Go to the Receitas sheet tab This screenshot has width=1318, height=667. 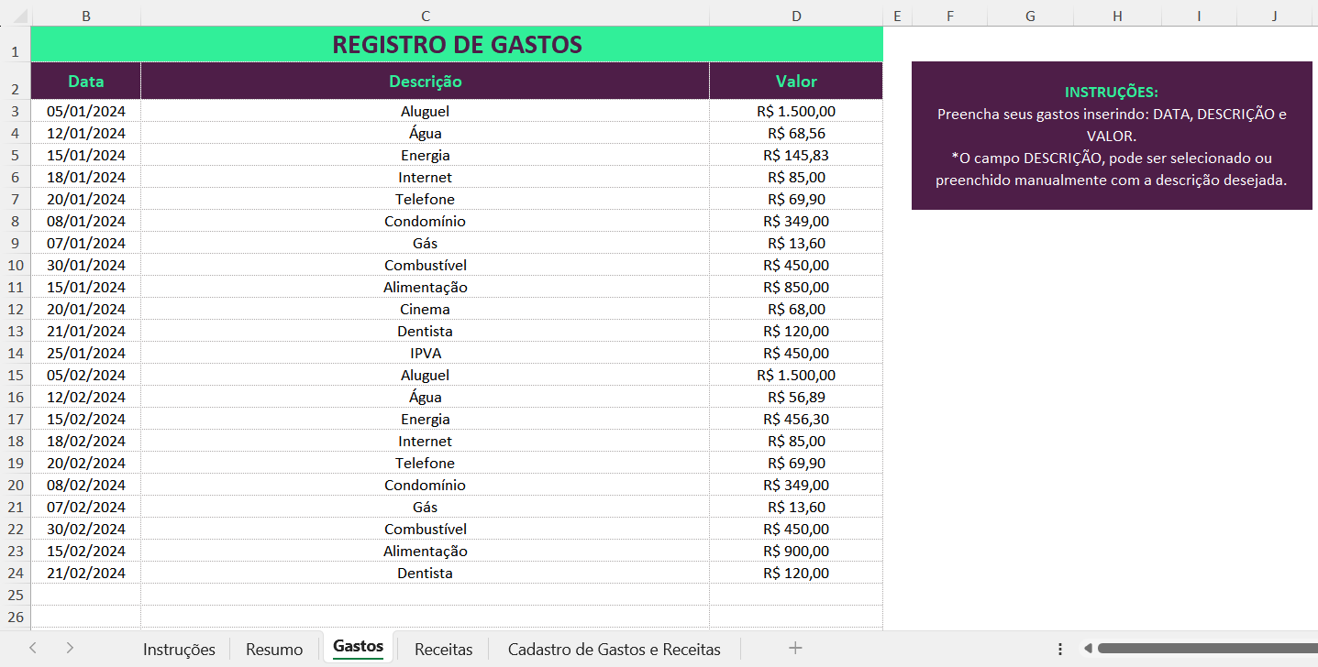[x=443, y=649]
